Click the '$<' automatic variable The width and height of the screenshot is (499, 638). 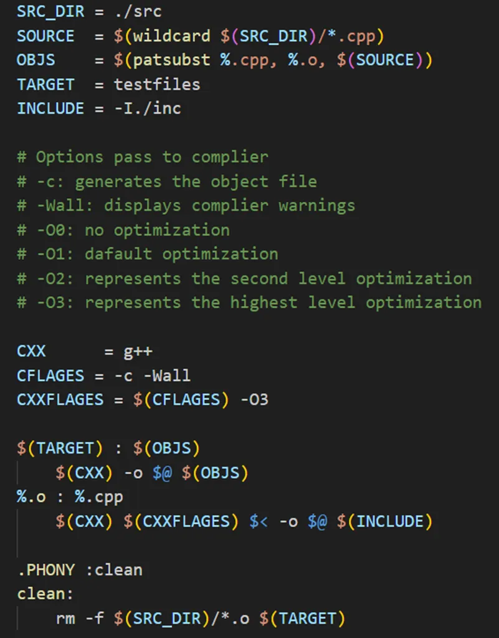[x=259, y=521]
